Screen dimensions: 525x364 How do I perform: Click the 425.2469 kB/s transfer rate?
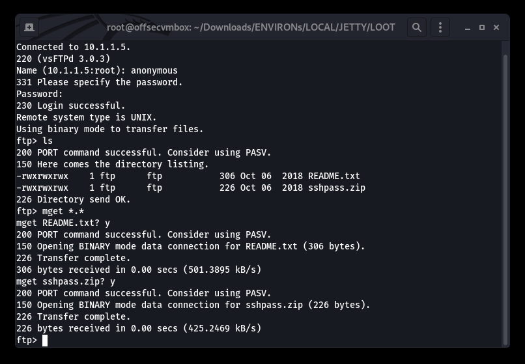222,328
